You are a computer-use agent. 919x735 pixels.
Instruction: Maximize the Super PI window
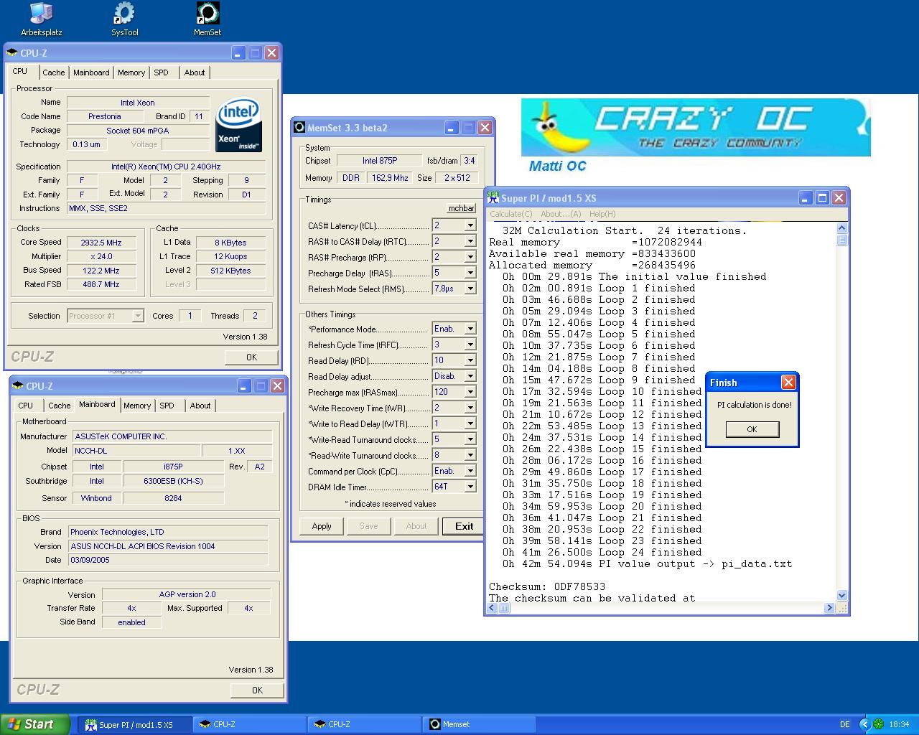tap(822, 198)
